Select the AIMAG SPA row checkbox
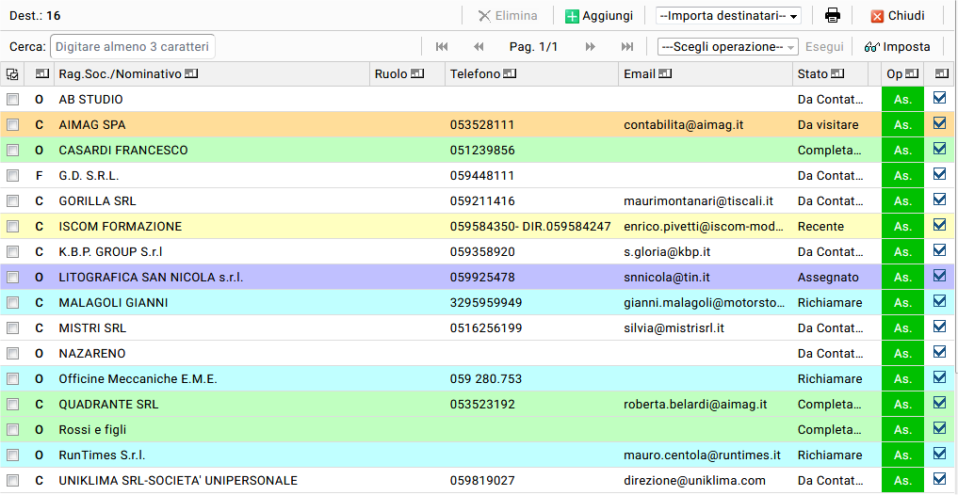Viewport: 958px width, 495px height. 12,125
